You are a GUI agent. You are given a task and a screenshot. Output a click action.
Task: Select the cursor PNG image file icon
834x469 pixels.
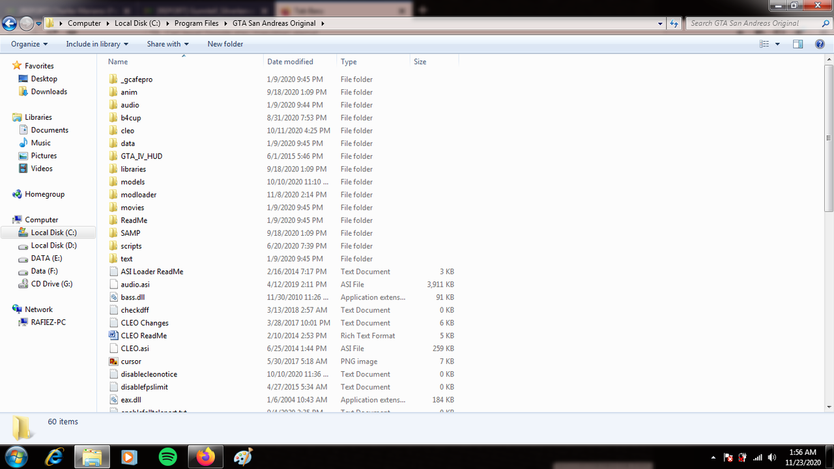click(x=113, y=362)
